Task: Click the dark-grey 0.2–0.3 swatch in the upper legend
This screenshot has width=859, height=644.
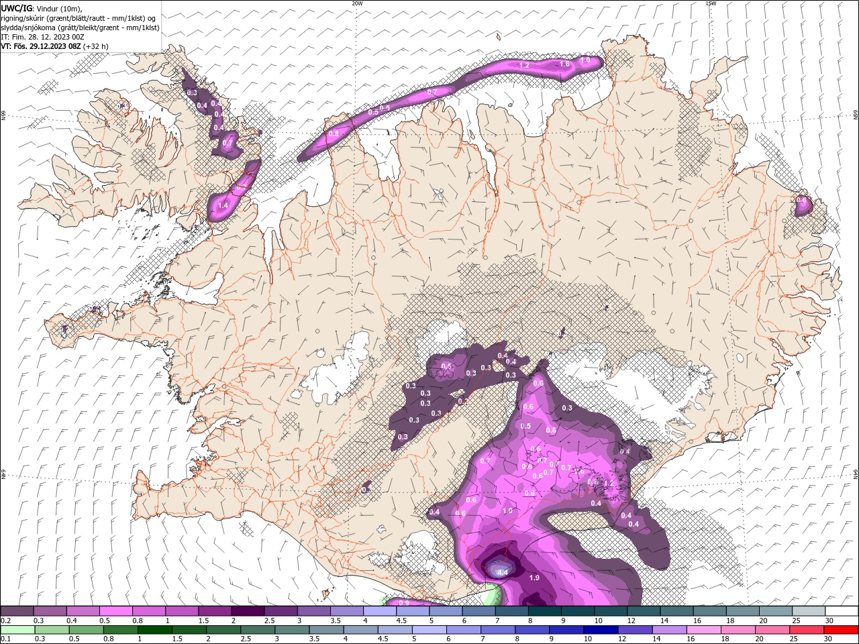Action: pos(17,611)
